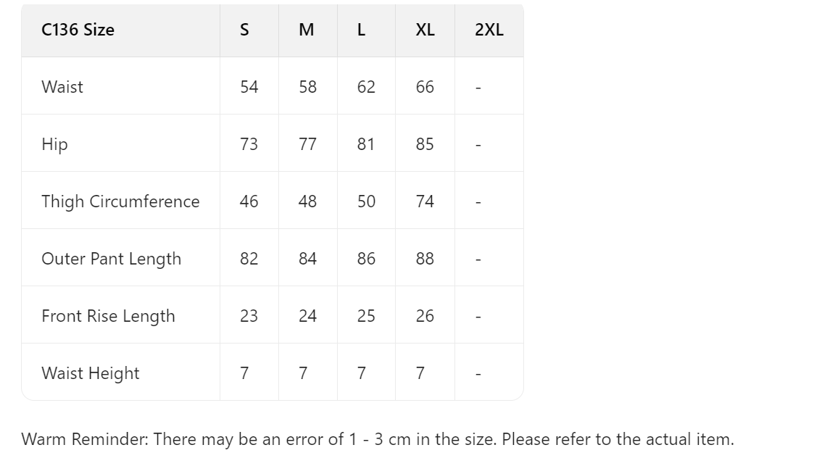Image resolution: width=814 pixels, height=466 pixels.
Task: Click the Waist value 54 for size S
Action: coord(249,87)
